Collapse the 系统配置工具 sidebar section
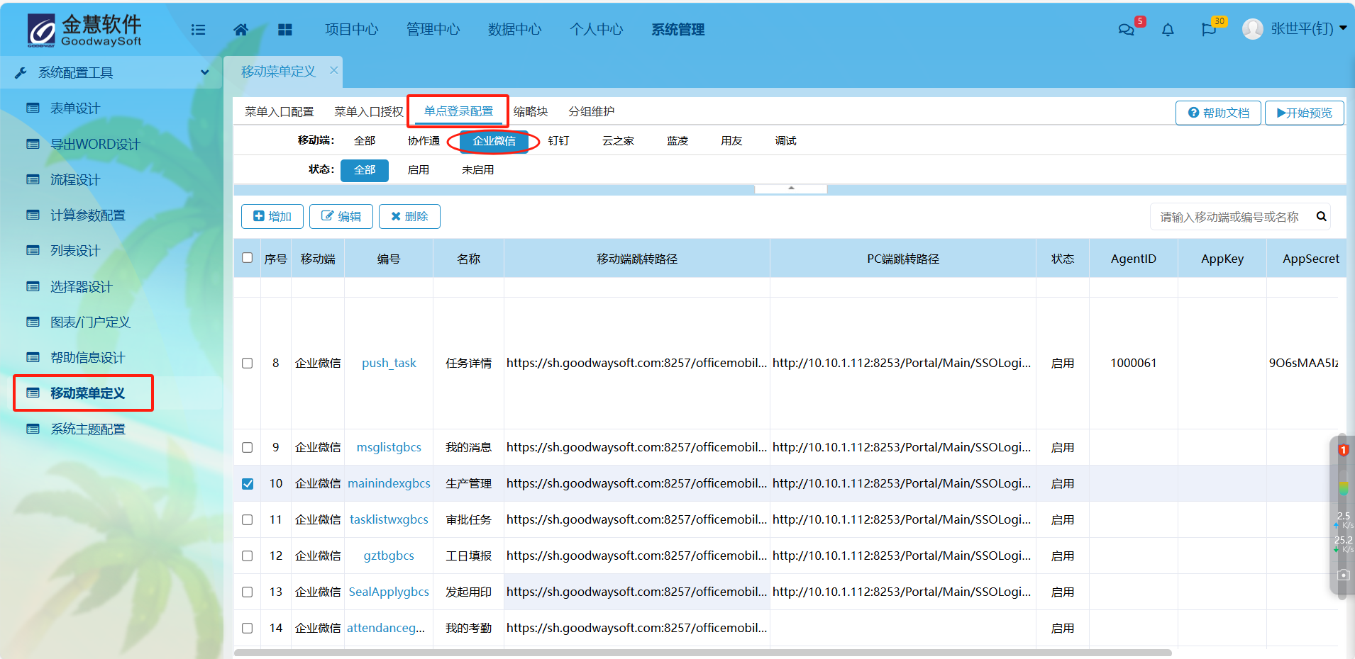1355x659 pixels. coord(205,72)
